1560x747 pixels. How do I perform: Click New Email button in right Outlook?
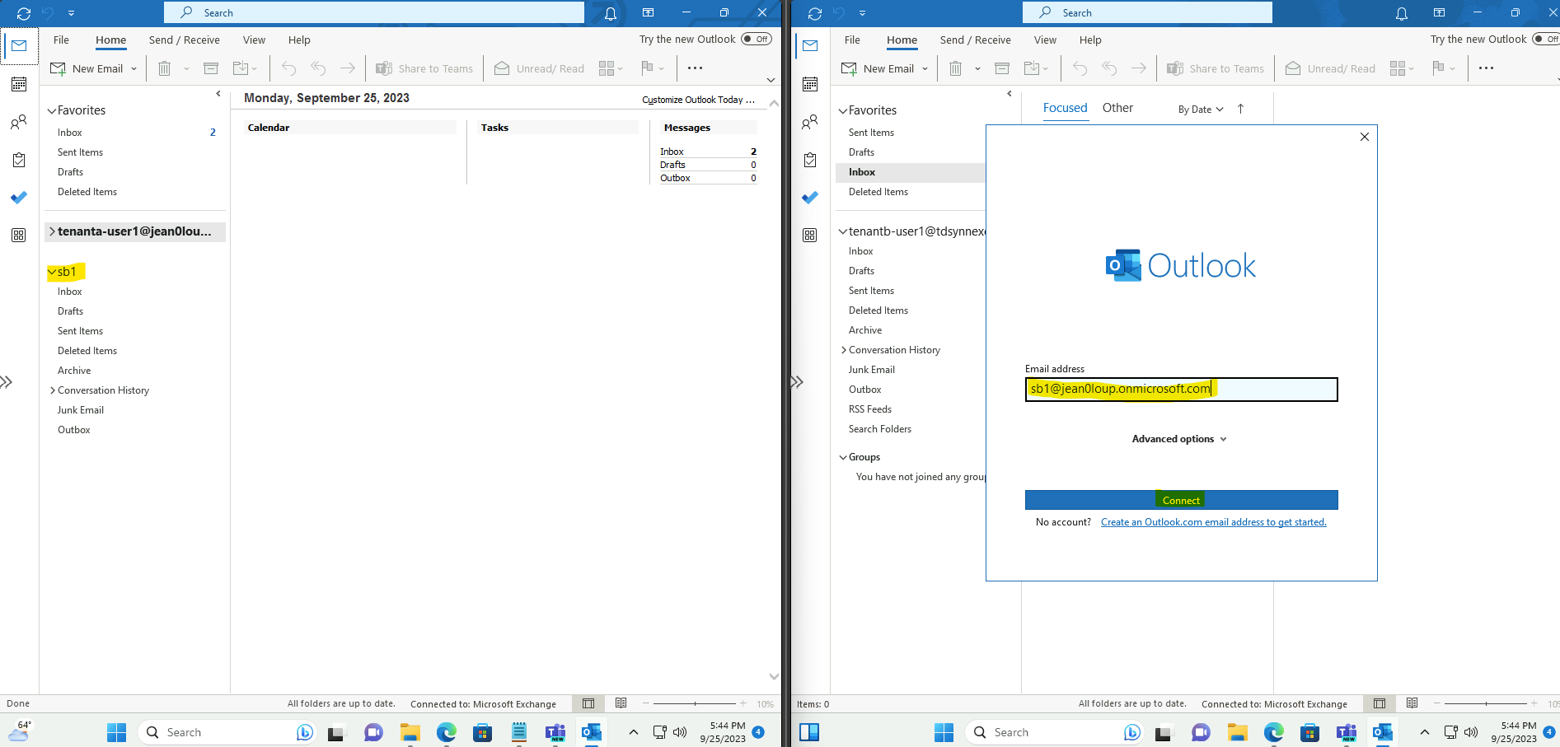click(878, 68)
